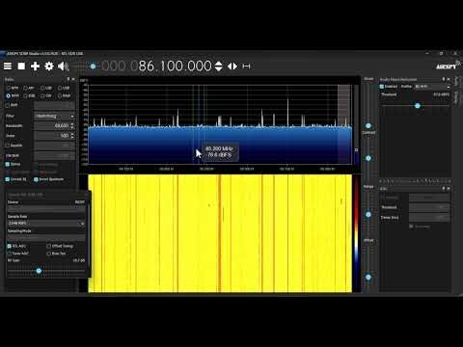Click the Decay (ms) value field
Image resolution: width=463 pixels, height=347 pixels.
pyautogui.click(x=429, y=218)
